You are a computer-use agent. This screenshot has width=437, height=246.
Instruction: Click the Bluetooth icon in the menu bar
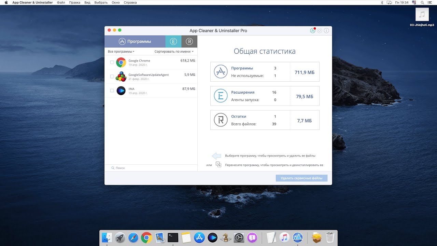click(382, 2)
